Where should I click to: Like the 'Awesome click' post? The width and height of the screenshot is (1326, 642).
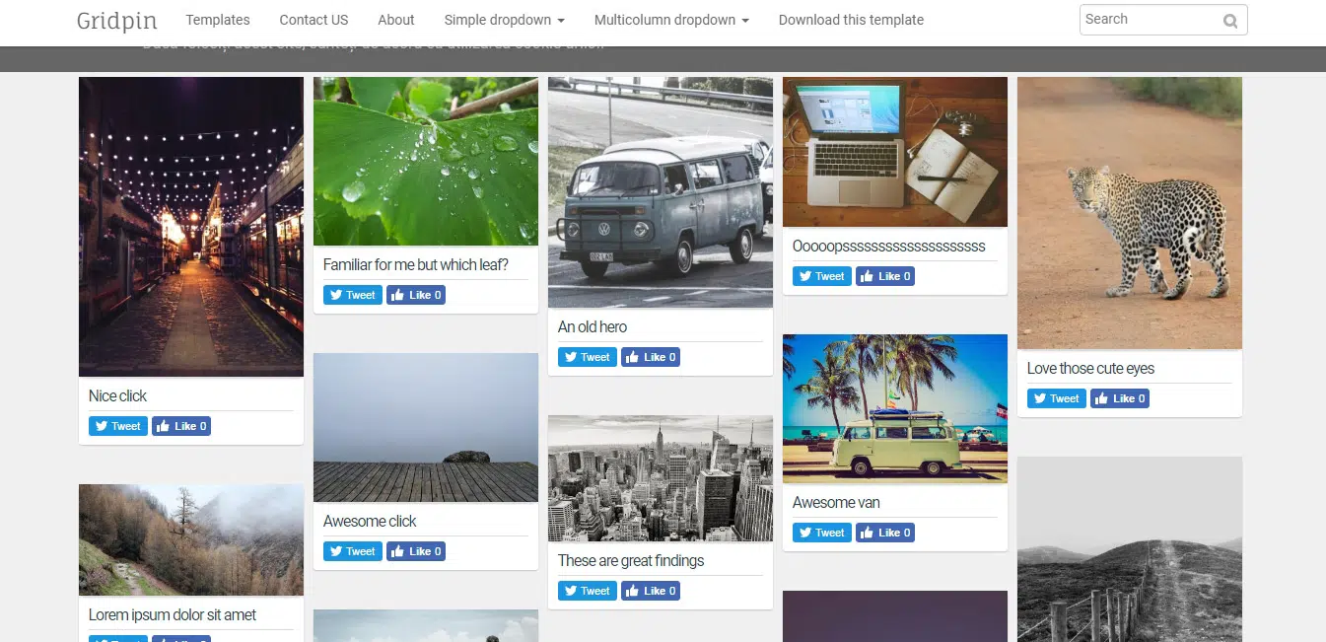(x=416, y=551)
